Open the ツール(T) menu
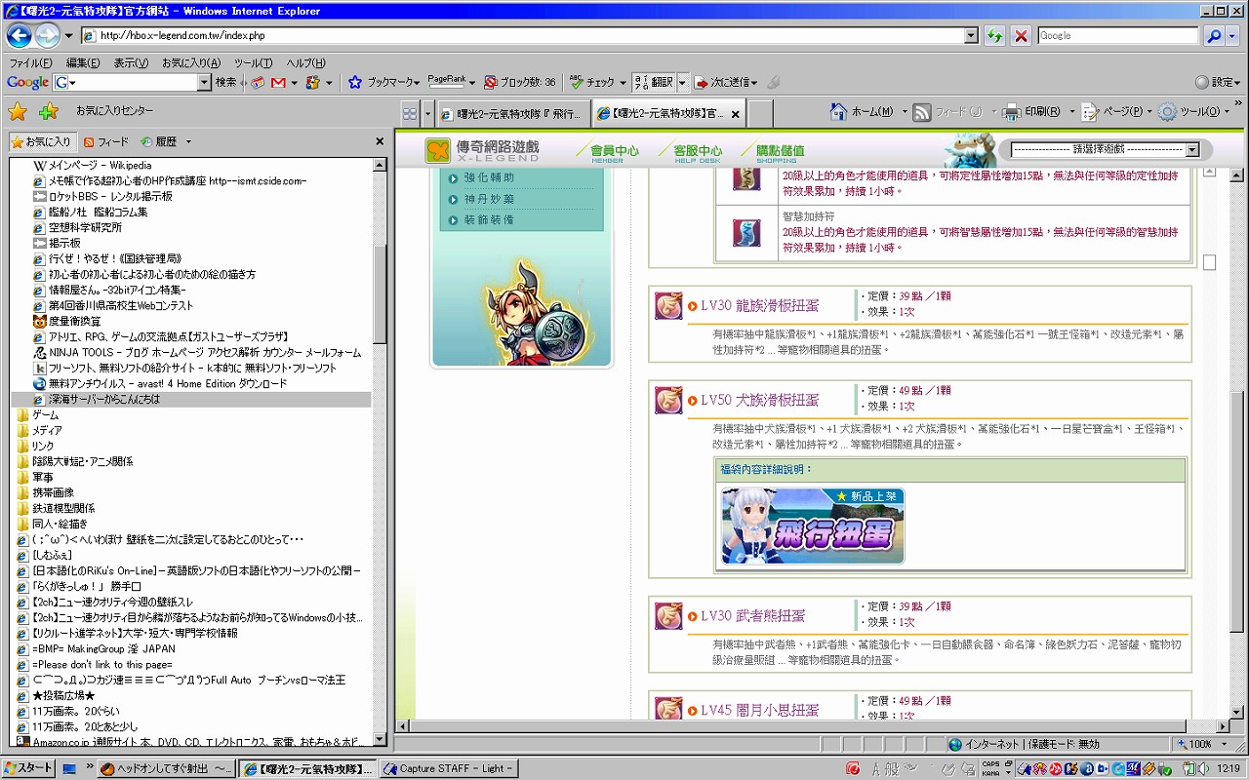Screen dimensions: 1249x780 point(253,63)
